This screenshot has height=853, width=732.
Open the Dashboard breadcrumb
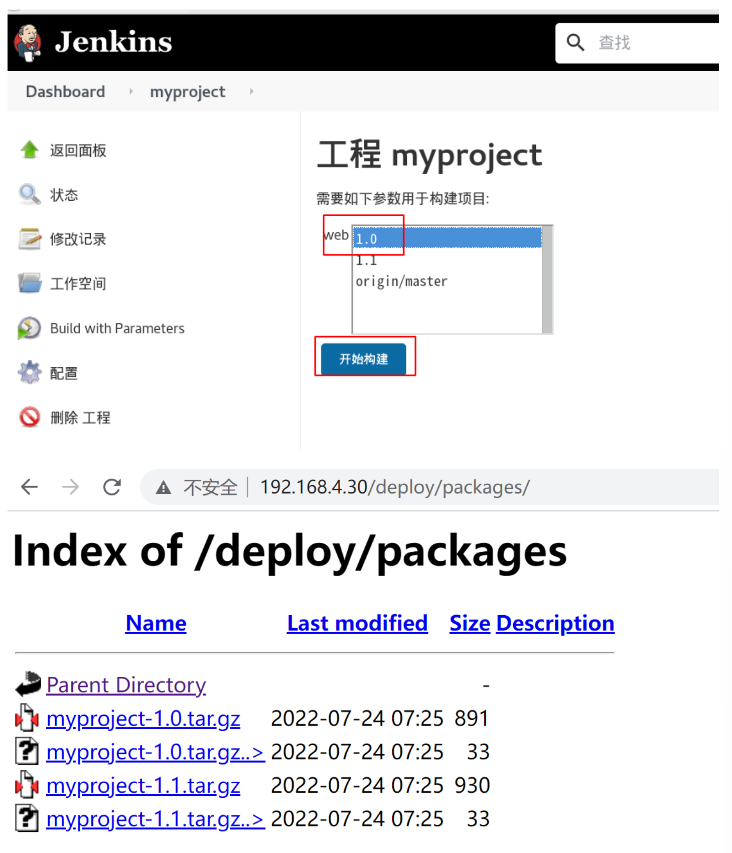coord(65,92)
